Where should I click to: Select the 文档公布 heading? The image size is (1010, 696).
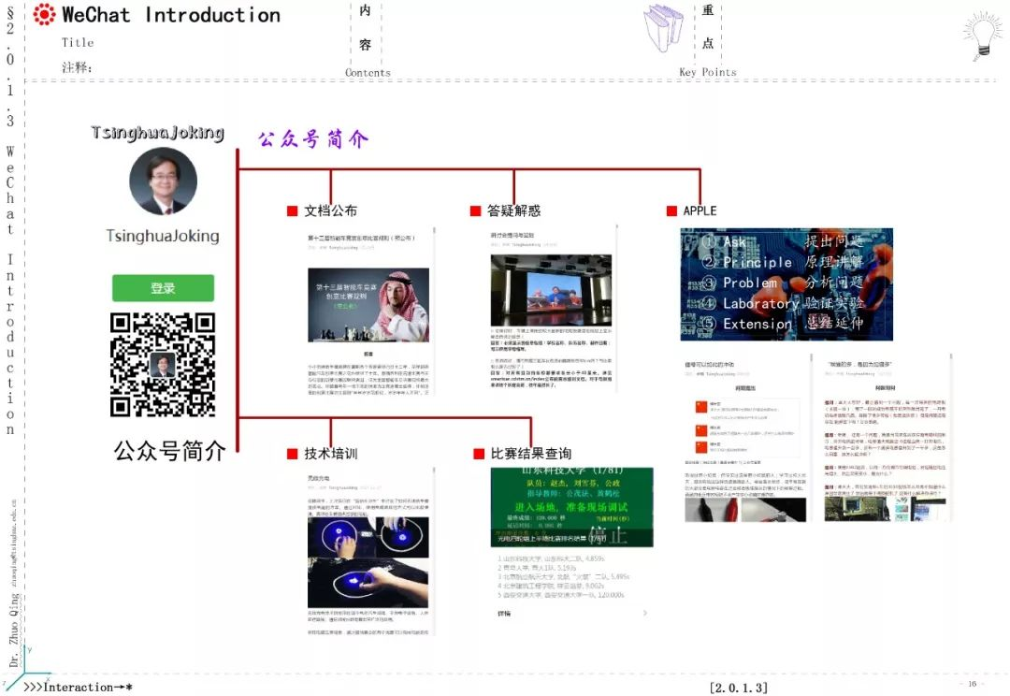(330, 210)
